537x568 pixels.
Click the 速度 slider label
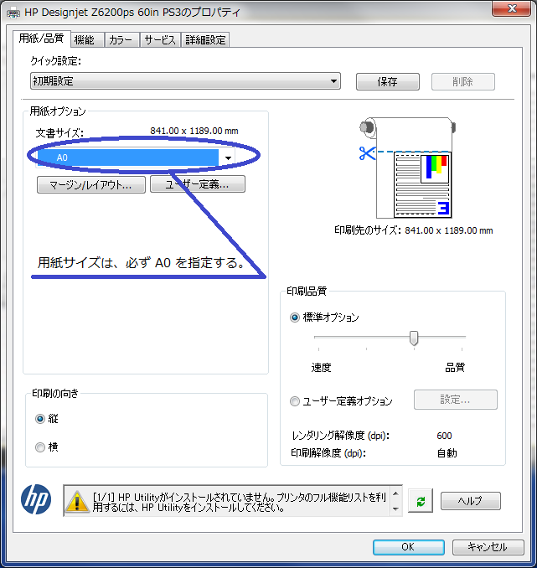point(321,368)
